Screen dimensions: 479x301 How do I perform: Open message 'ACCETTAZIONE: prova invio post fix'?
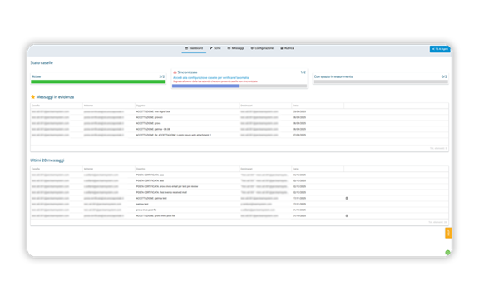(156, 215)
